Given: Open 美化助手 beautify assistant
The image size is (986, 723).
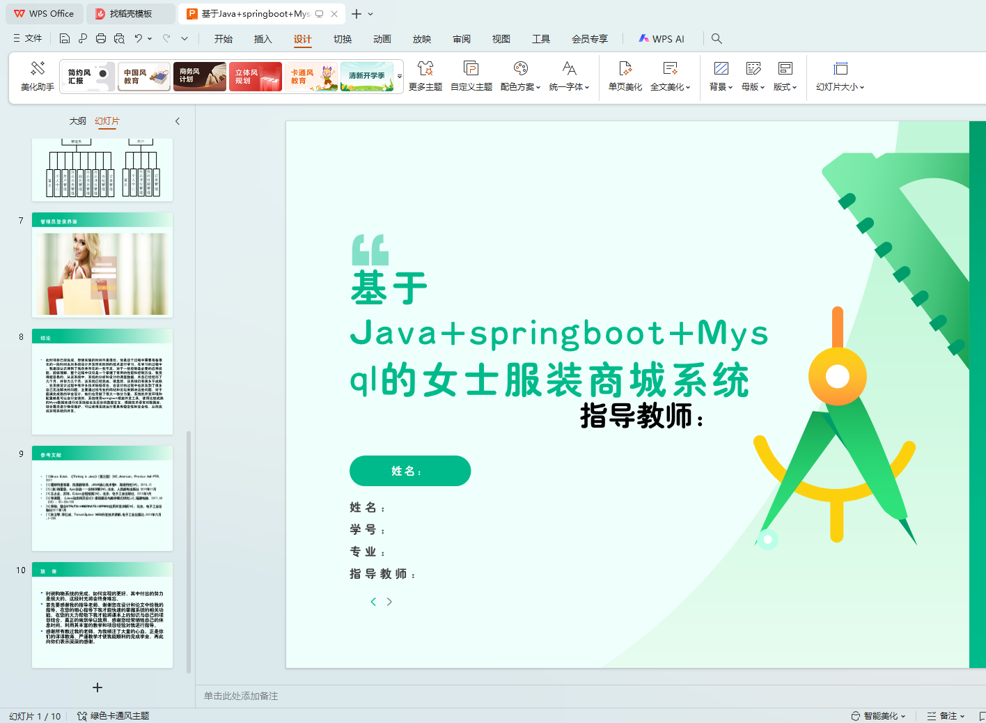Looking at the screenshot, I should click(x=38, y=77).
